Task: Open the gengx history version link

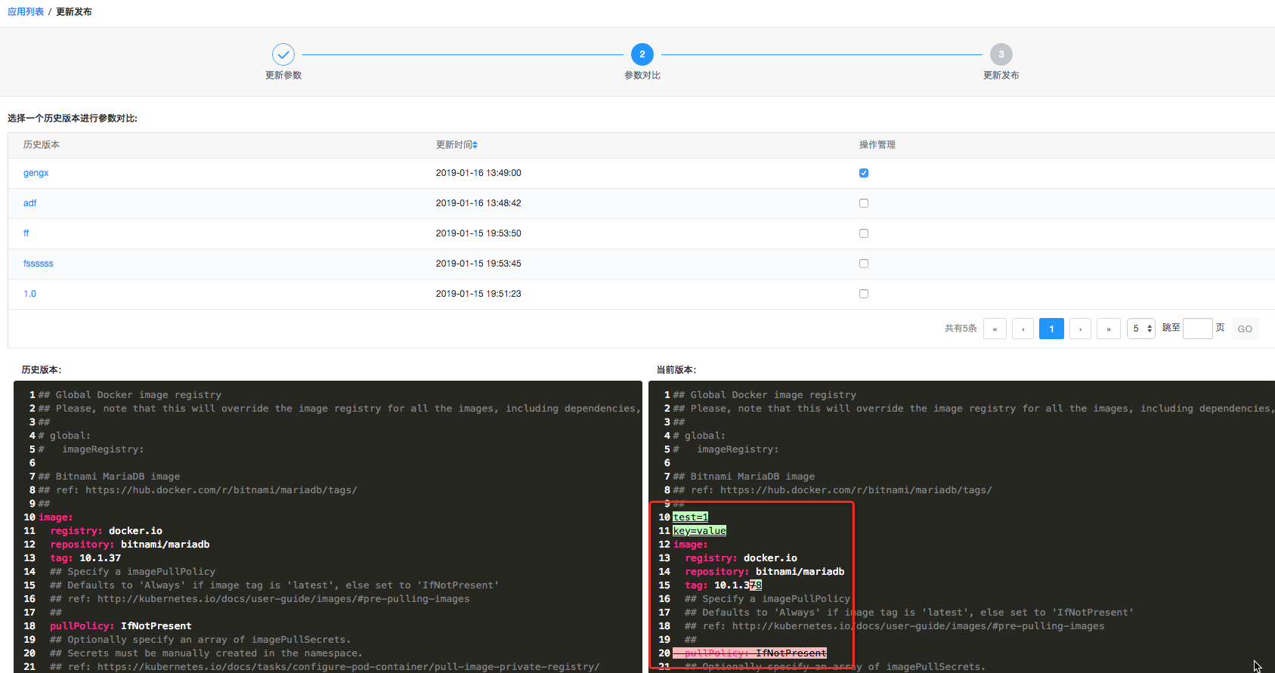Action: click(36, 173)
